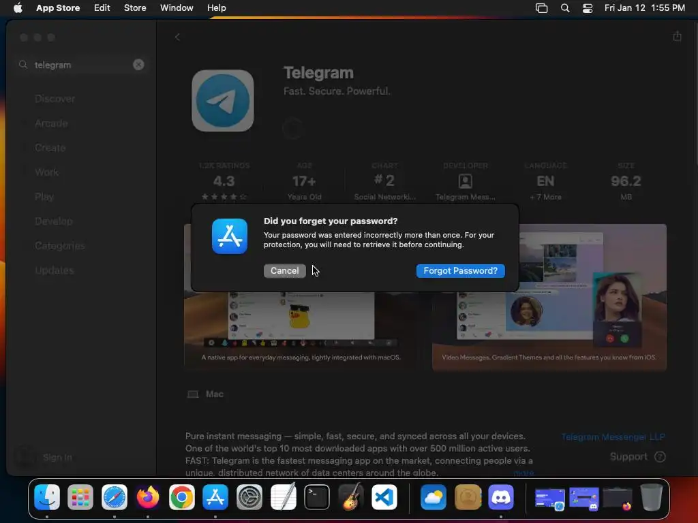The image size is (698, 523).
Task: Open TextEdit from the dock
Action: point(283,496)
